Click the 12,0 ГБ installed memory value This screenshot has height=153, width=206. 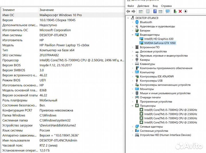pos(45,150)
